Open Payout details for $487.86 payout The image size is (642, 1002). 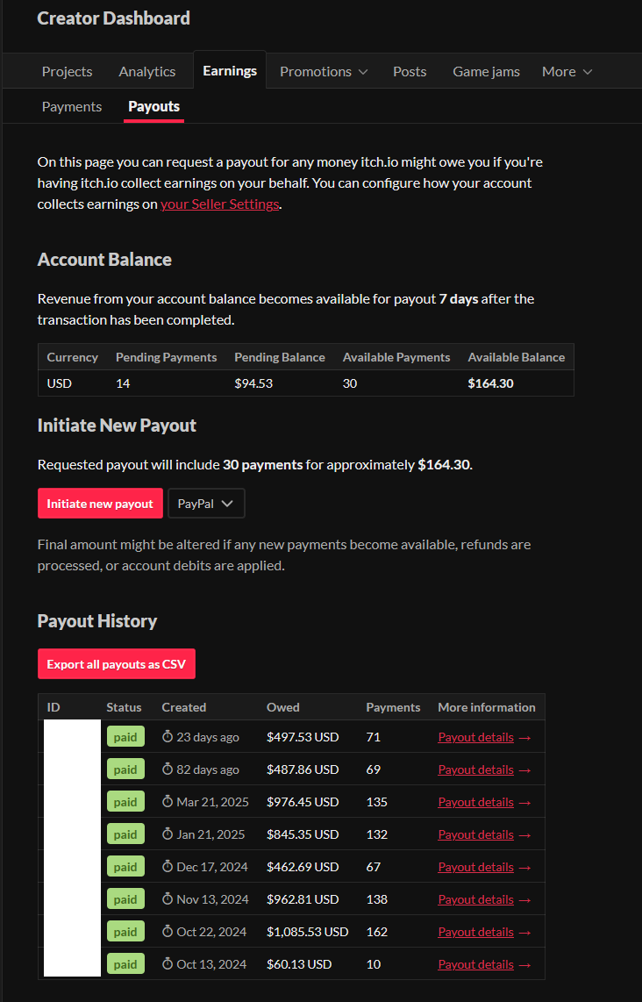click(484, 769)
